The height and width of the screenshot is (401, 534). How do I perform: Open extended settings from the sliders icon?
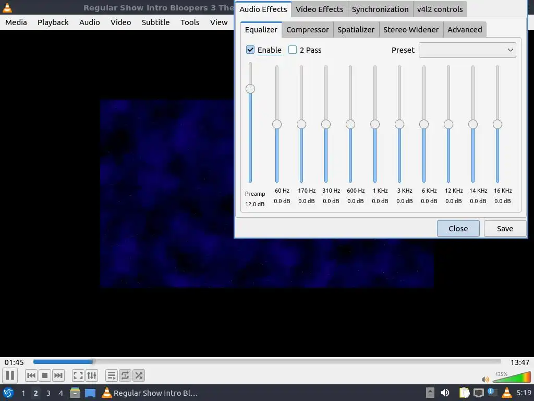click(x=92, y=375)
